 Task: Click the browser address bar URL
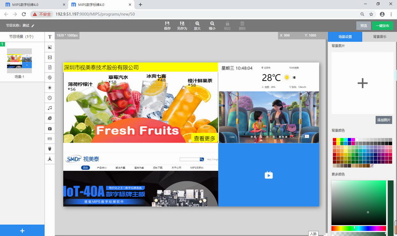click(x=95, y=14)
